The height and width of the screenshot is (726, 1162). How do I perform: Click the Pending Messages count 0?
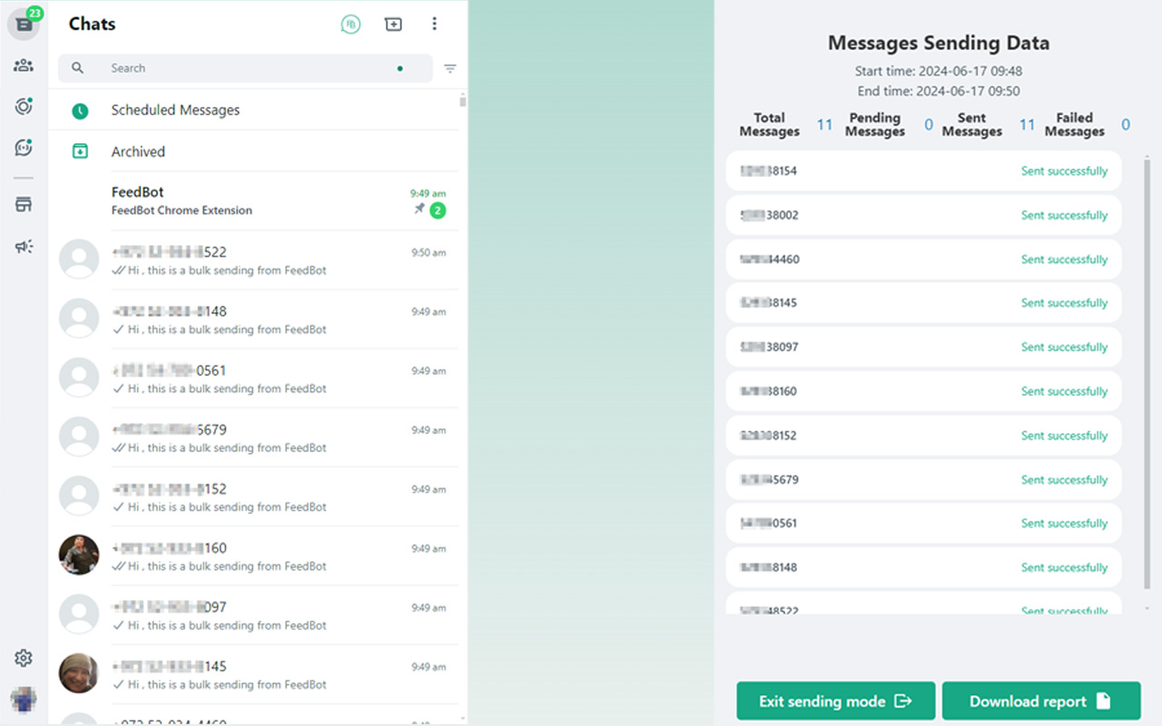(929, 125)
